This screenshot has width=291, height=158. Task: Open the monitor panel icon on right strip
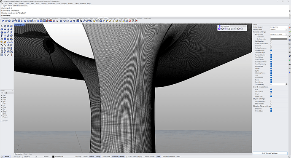pyautogui.click(x=289, y=36)
